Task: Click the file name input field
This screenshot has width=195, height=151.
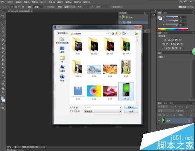Action: tap(102, 107)
